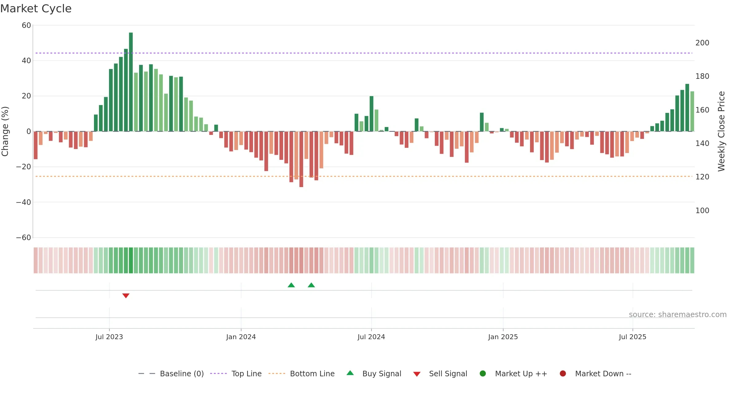
Task: Toggle the Market Up ++ legend entry
Action: pyautogui.click(x=513, y=374)
